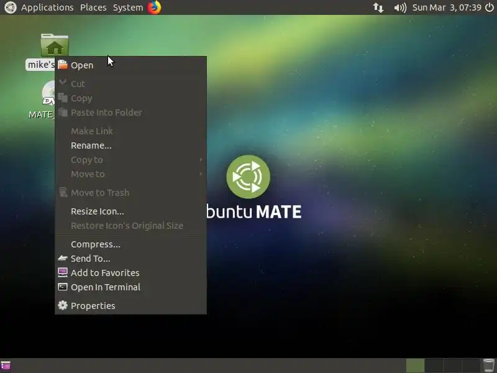Open the Ubuntu MATE logo menu icon
The image size is (497, 373).
pos(10,7)
